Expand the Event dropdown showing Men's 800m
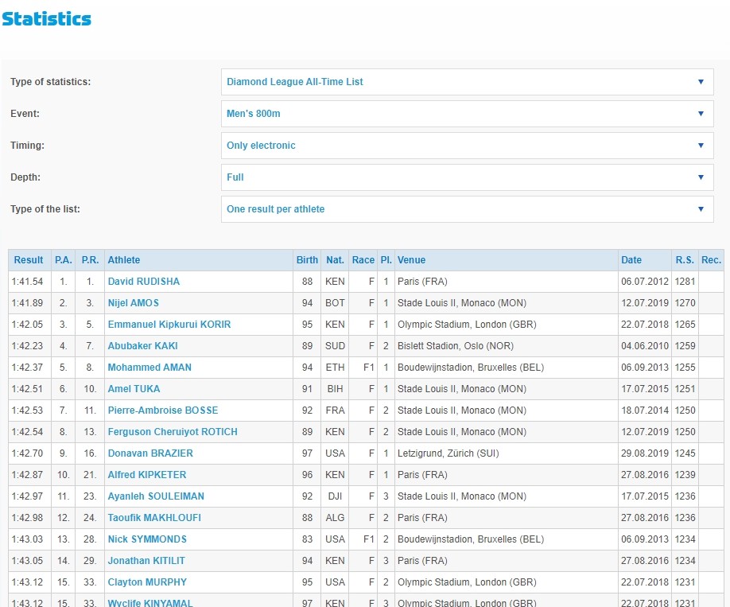The image size is (730, 607). pyautogui.click(x=467, y=114)
